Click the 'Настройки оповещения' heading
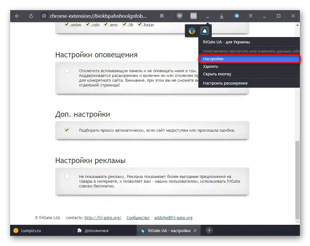Image resolution: width=310 pixels, height=246 pixels. (x=96, y=55)
